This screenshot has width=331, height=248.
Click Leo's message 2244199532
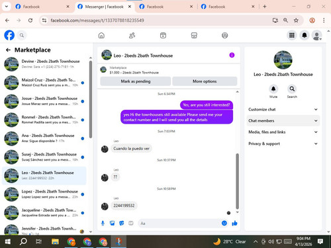pos(124,206)
